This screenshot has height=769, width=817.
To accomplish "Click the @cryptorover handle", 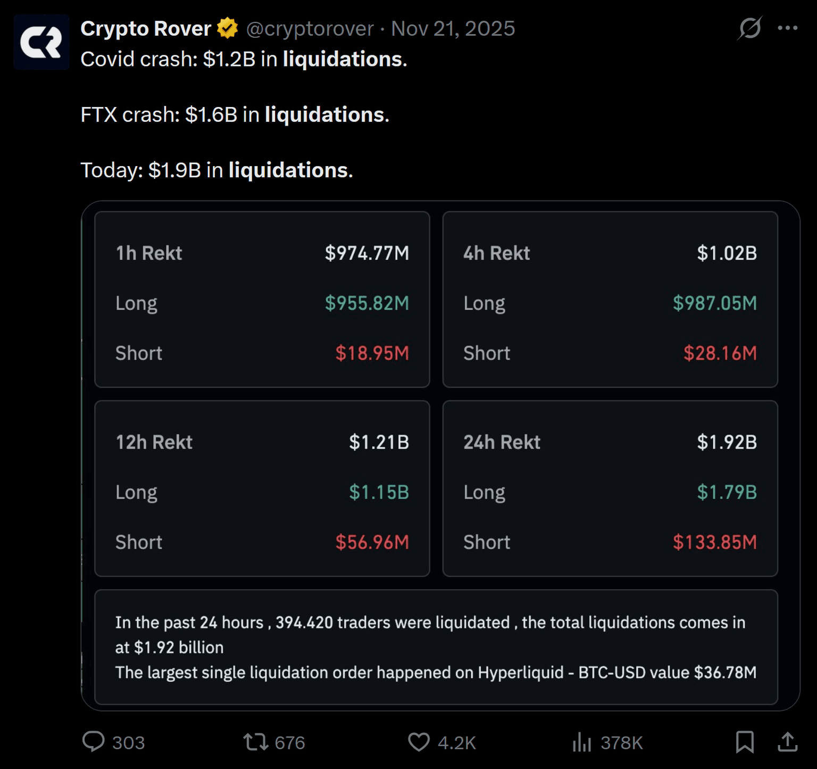I will [310, 28].
